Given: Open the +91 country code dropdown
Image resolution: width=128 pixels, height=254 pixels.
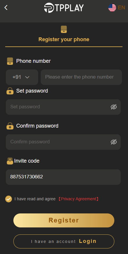Looking at the screenshot, I should tap(22, 77).
